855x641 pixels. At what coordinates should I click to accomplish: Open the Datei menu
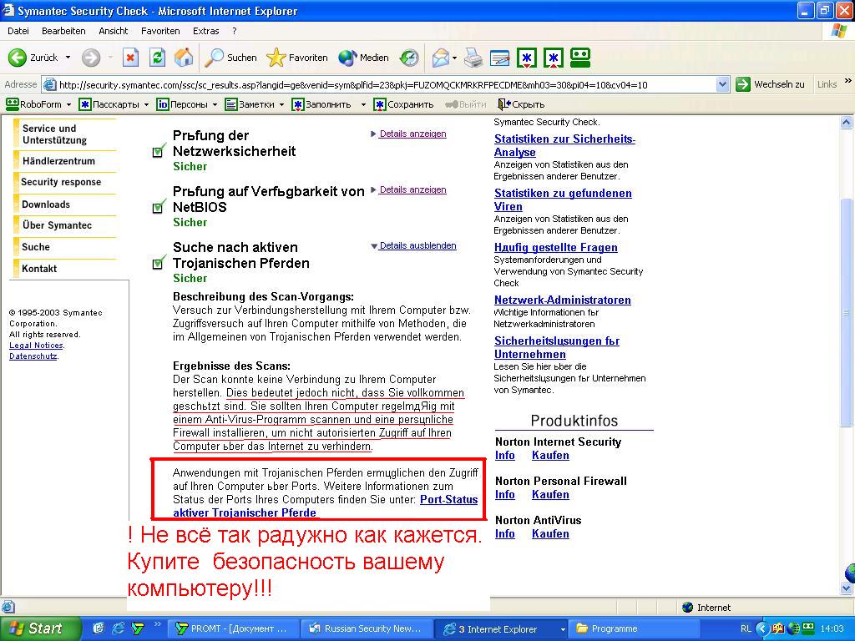pos(18,31)
